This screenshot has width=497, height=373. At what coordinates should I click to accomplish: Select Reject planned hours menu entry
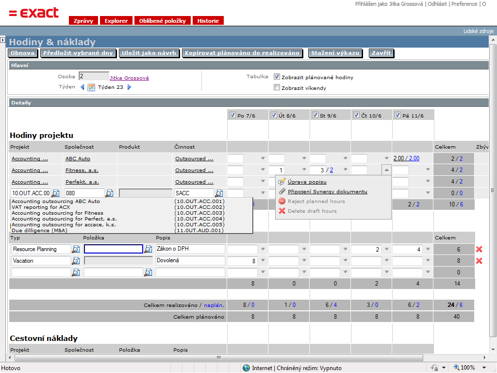pyautogui.click(x=316, y=202)
